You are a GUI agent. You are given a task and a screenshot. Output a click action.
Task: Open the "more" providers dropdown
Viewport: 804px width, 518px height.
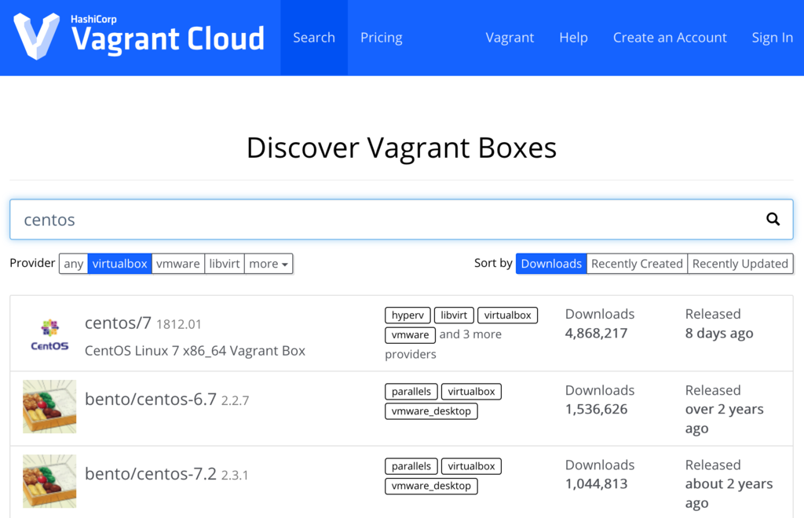point(269,263)
